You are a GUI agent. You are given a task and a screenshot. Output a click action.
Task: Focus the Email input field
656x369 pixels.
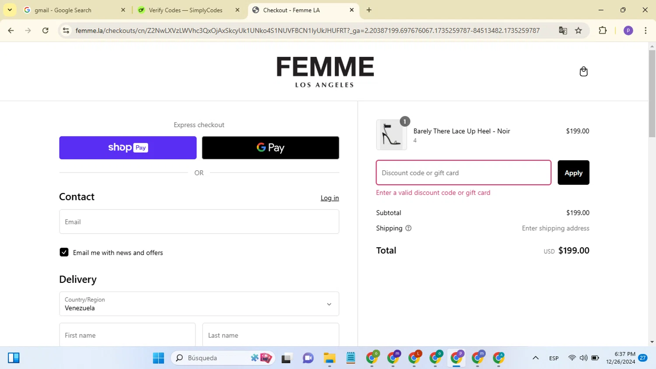tap(199, 221)
